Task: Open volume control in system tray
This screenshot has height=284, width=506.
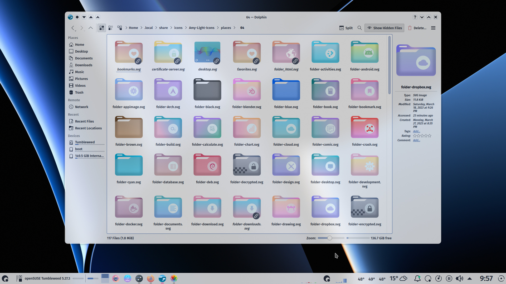Action: click(459, 278)
